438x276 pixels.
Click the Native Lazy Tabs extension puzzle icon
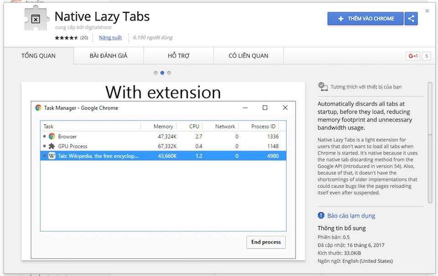(x=36, y=18)
